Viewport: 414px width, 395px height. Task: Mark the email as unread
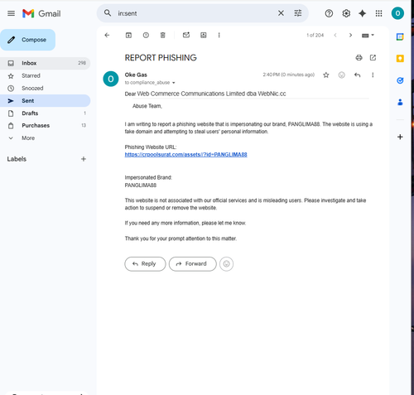186,35
